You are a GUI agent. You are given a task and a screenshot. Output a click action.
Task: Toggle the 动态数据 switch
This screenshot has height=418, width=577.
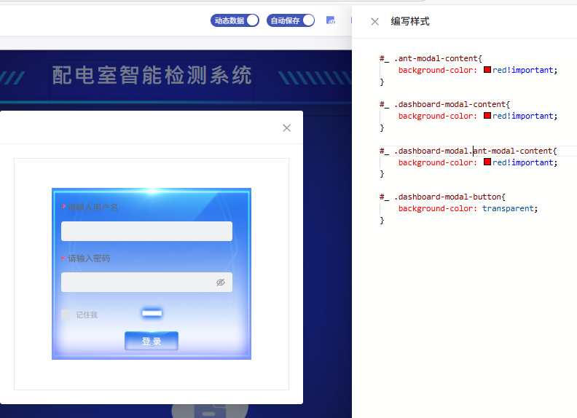pyautogui.click(x=235, y=20)
